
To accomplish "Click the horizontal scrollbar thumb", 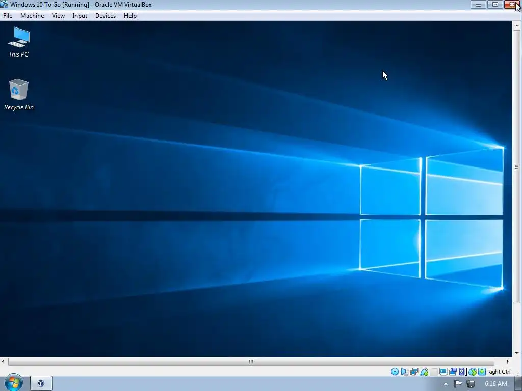I will [251, 361].
